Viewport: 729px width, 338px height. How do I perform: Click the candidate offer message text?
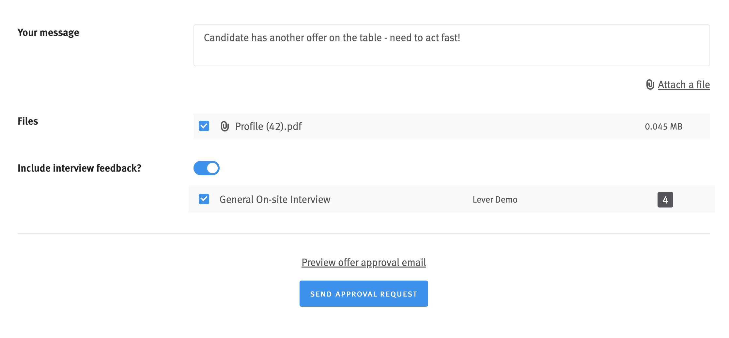[x=332, y=38]
